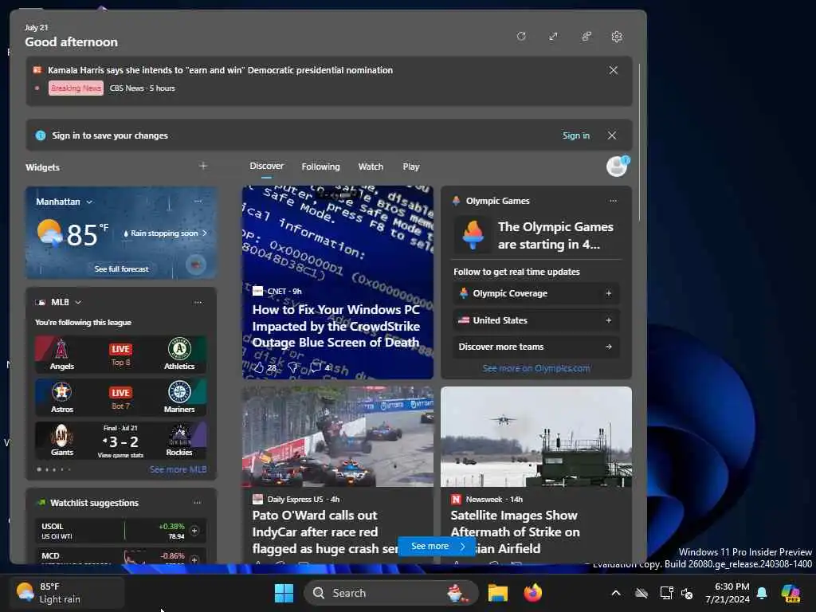816x612 pixels.
Task: Open File Explorer from taskbar
Action: tap(497, 593)
